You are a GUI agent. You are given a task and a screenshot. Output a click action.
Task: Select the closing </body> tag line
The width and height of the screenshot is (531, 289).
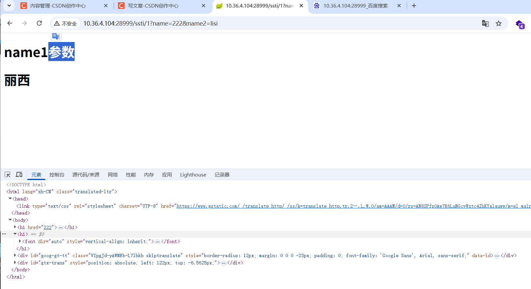pyautogui.click(x=21, y=270)
